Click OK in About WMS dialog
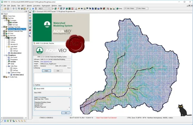Screen dimensions: 193x125 (x=66, y=113)
